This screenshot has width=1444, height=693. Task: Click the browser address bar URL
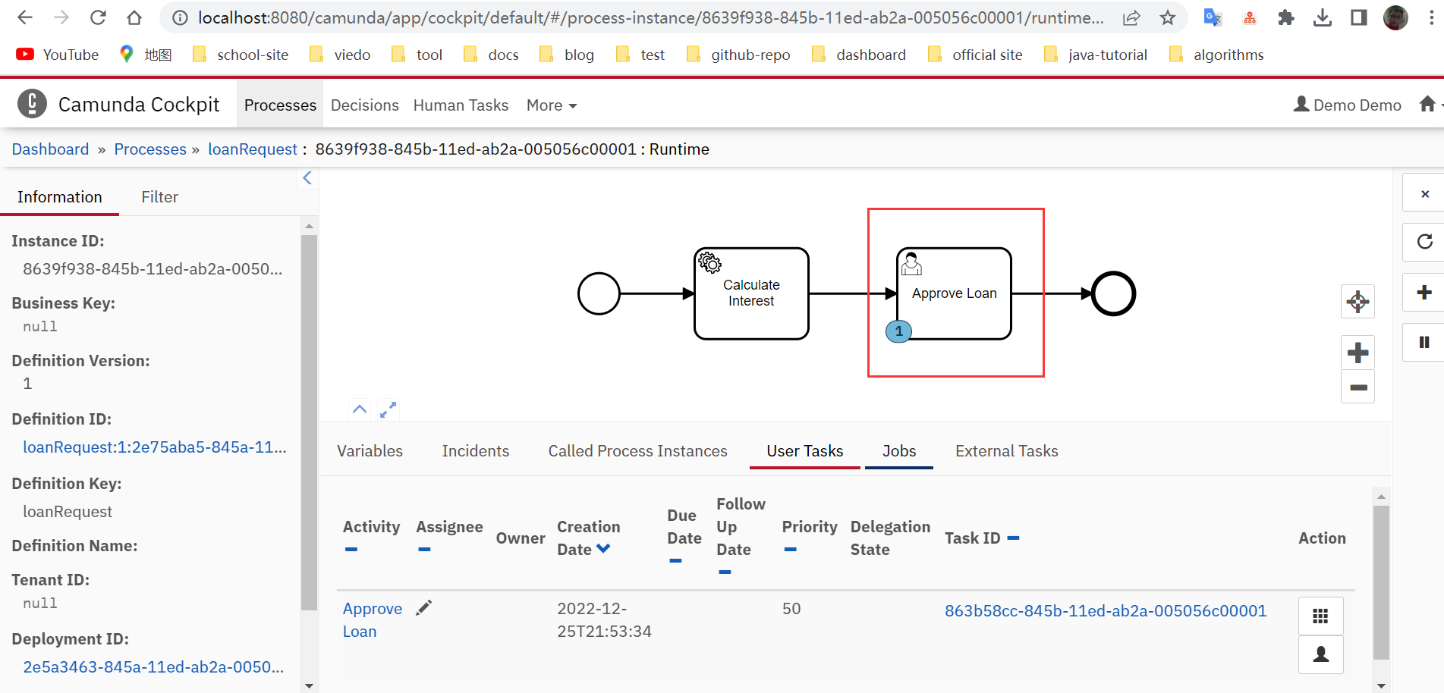(650, 17)
